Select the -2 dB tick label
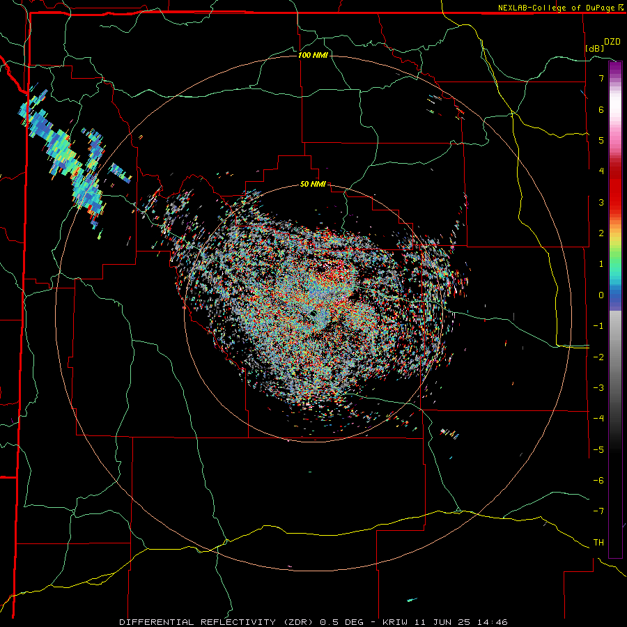The height and width of the screenshot is (627, 627). tap(598, 357)
